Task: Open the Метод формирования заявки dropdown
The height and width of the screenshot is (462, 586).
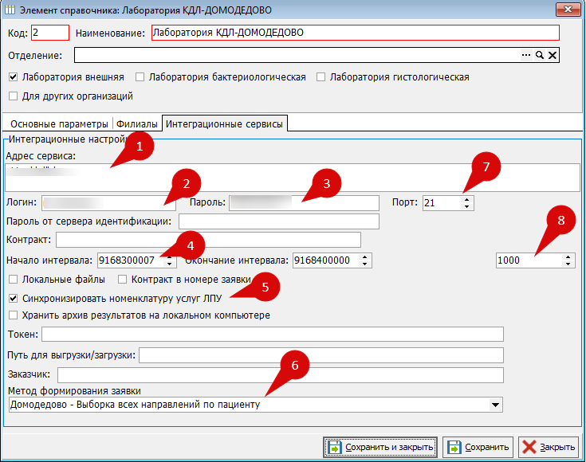Action: [496, 405]
